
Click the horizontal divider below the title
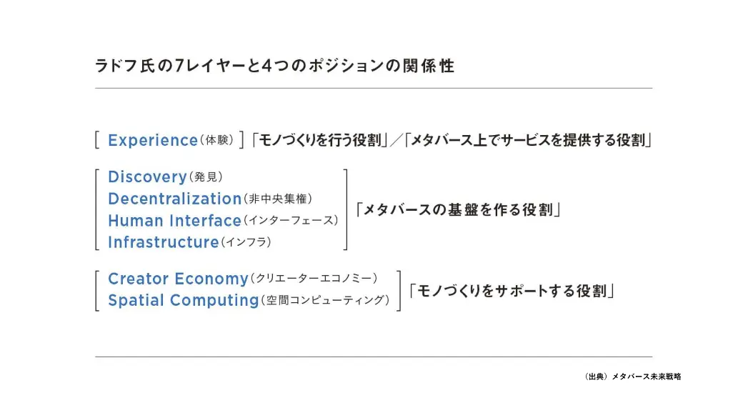pyautogui.click(x=374, y=88)
